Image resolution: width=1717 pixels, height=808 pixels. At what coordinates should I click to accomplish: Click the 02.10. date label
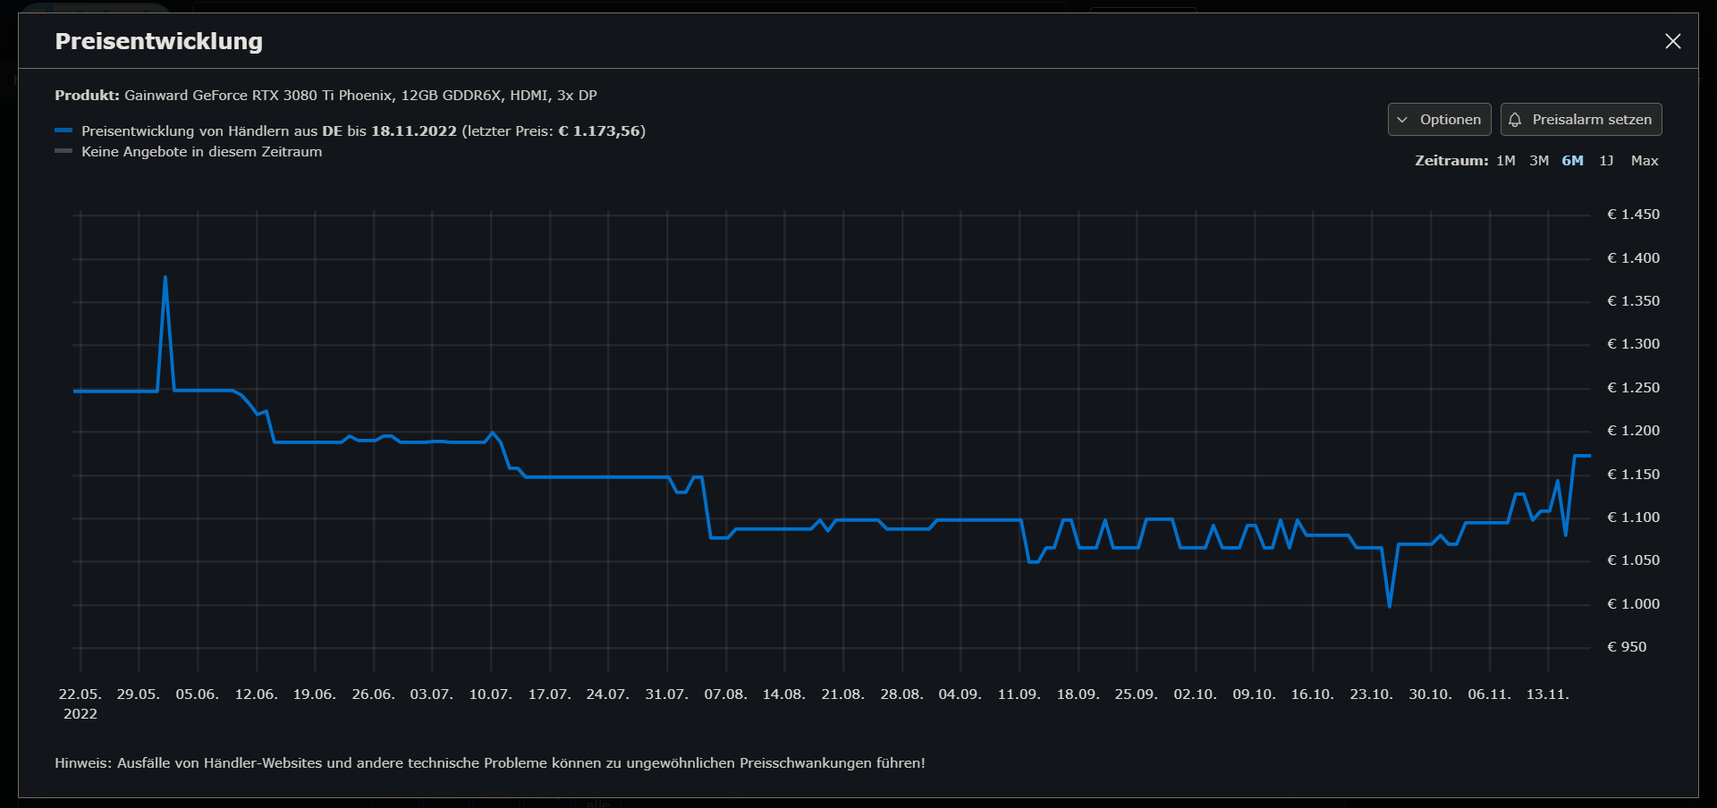[1196, 694]
